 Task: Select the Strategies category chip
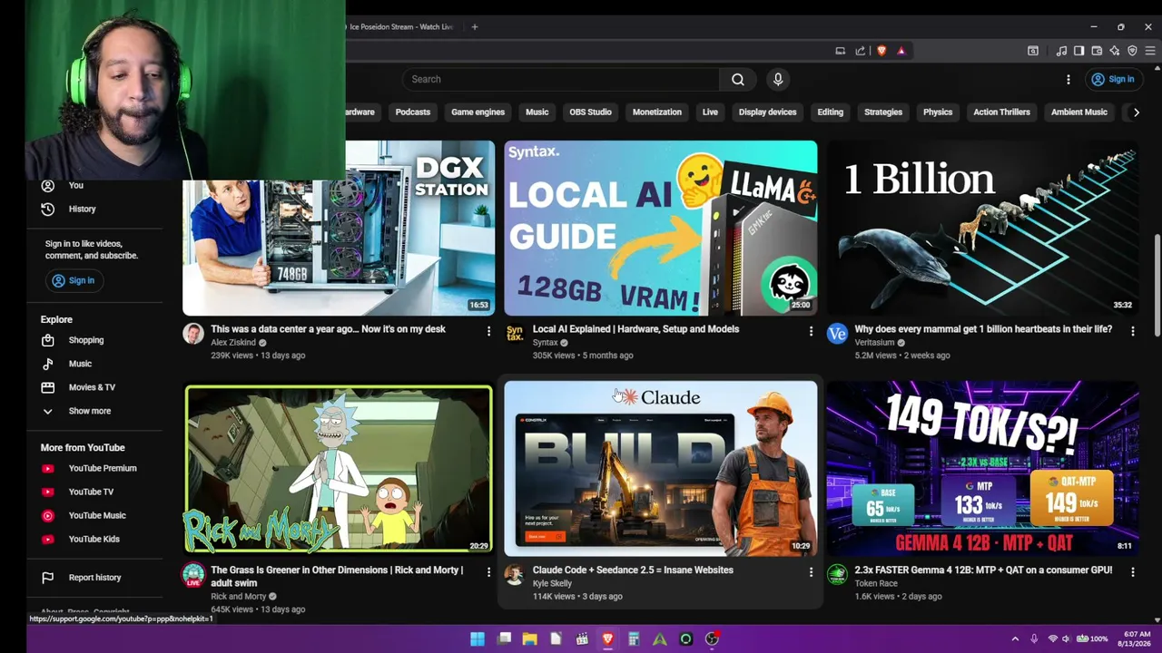[883, 112]
